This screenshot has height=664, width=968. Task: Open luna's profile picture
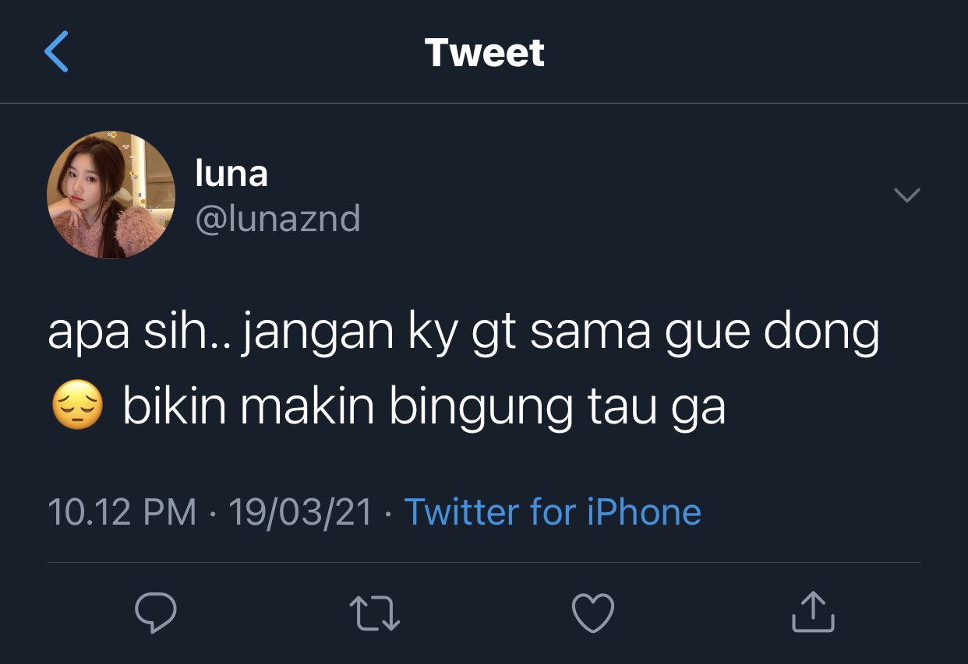tap(111, 195)
